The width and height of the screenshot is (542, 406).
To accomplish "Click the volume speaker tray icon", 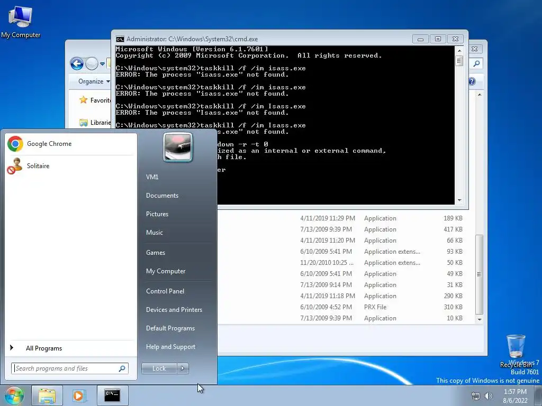I will point(489,396).
